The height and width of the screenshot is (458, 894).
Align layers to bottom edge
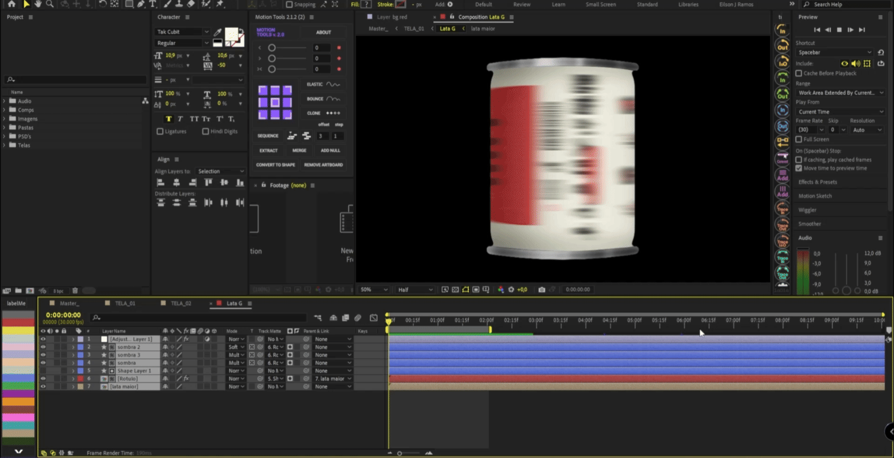pos(240,183)
